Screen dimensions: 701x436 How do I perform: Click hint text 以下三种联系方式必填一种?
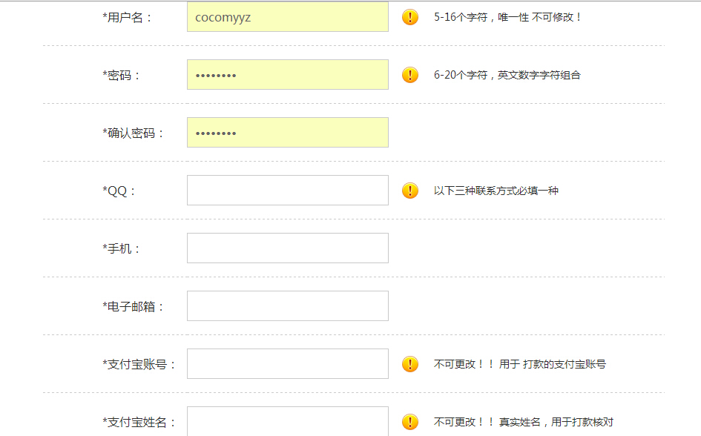tap(496, 191)
